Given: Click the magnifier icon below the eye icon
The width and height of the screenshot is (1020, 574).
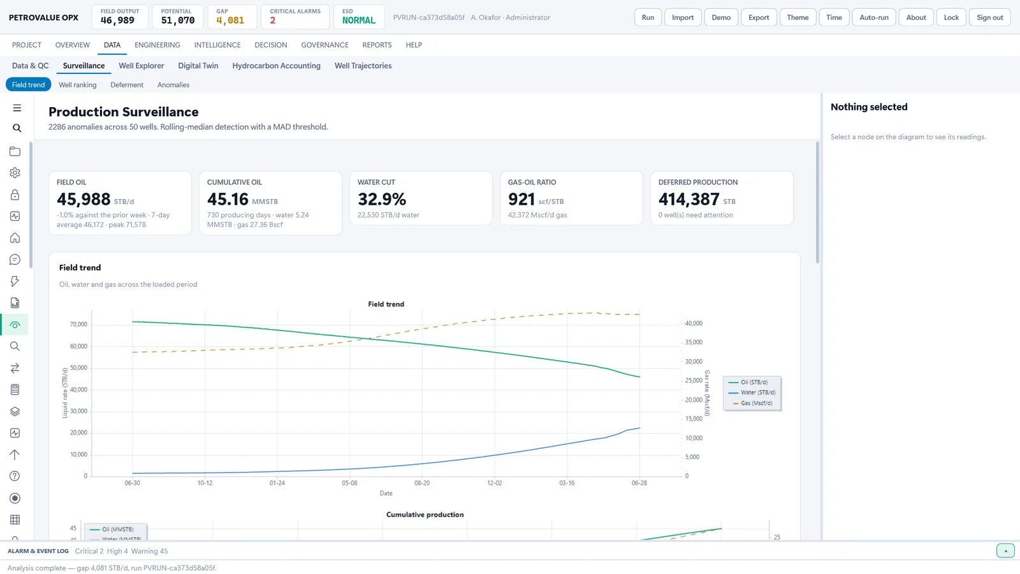Looking at the screenshot, I should pos(15,346).
